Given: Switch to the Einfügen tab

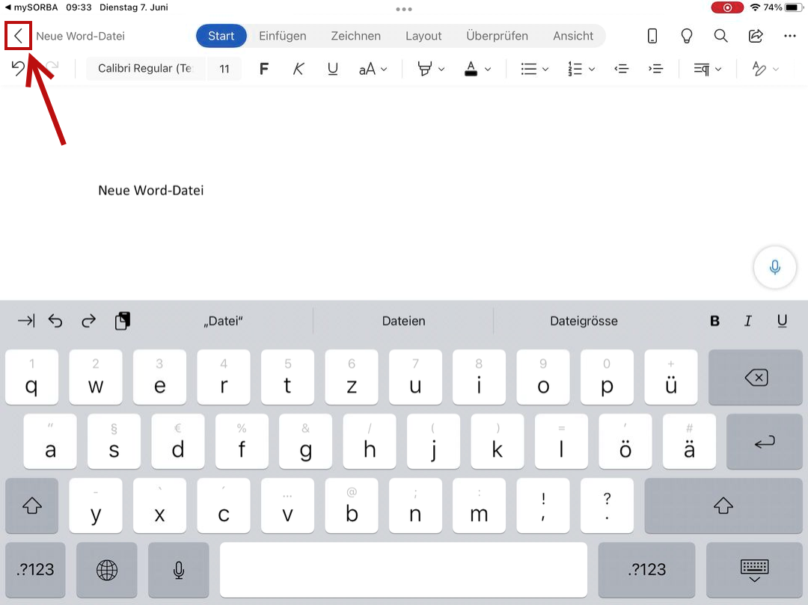Looking at the screenshot, I should coord(283,36).
